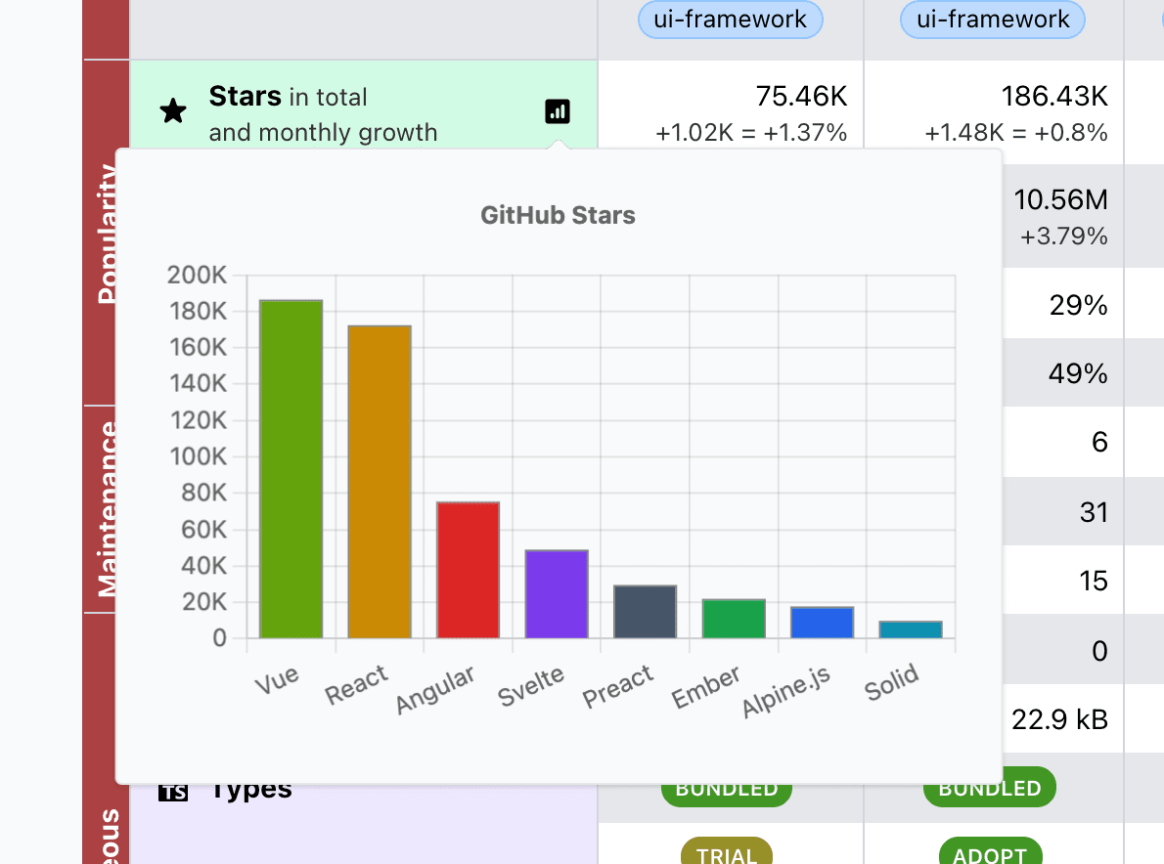1164x864 pixels.
Task: Click the ADOPT badge
Action: coord(990,854)
